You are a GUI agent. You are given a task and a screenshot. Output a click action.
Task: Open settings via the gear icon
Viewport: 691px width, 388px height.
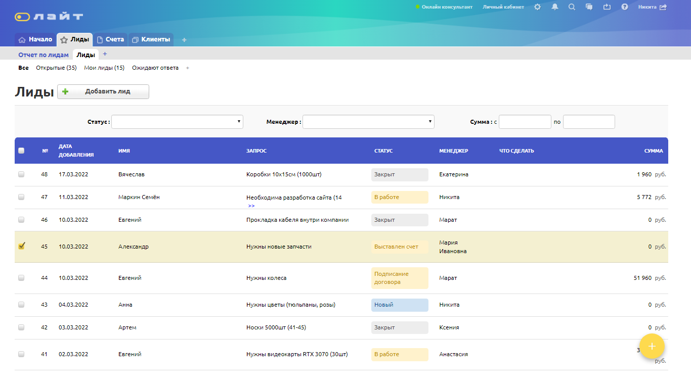[x=537, y=7]
